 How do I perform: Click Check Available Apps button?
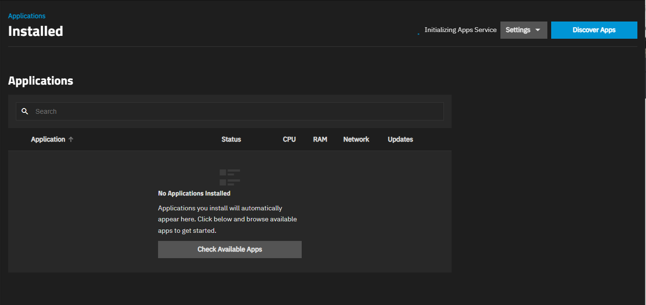point(230,250)
